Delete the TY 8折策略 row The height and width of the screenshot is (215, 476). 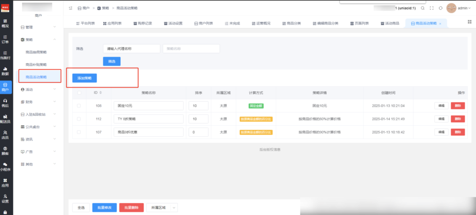(458, 119)
